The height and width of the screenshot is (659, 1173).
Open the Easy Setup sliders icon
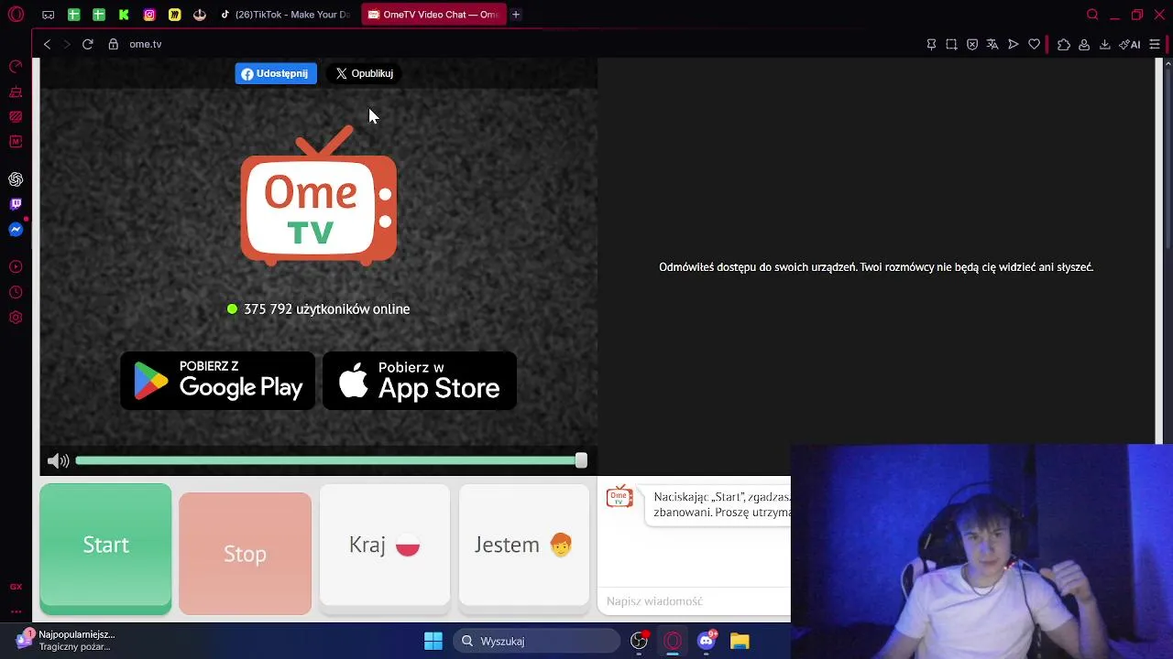pos(1155,44)
